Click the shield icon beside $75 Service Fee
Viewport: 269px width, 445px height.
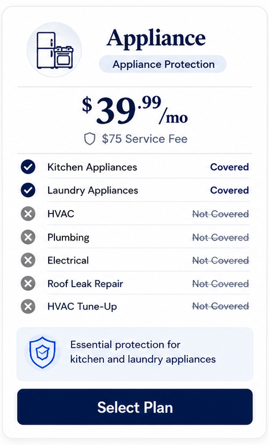(90, 139)
